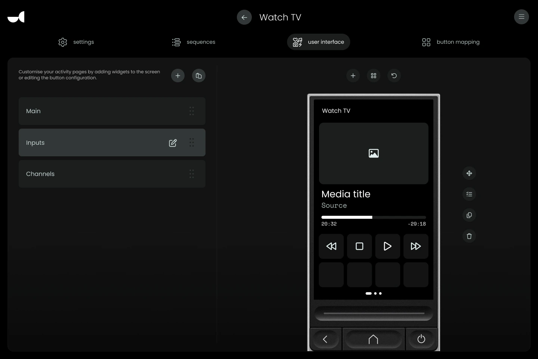The image size is (538, 359).
Task: Delete the widget with trash icon
Action: 469,236
